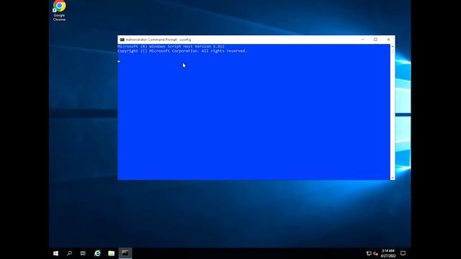Viewport: 461px width, 259px height.
Task: Open Task View on taskbar
Action: tap(84, 253)
